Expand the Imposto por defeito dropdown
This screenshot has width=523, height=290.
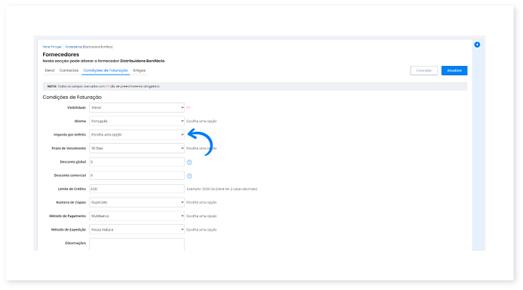pos(137,135)
